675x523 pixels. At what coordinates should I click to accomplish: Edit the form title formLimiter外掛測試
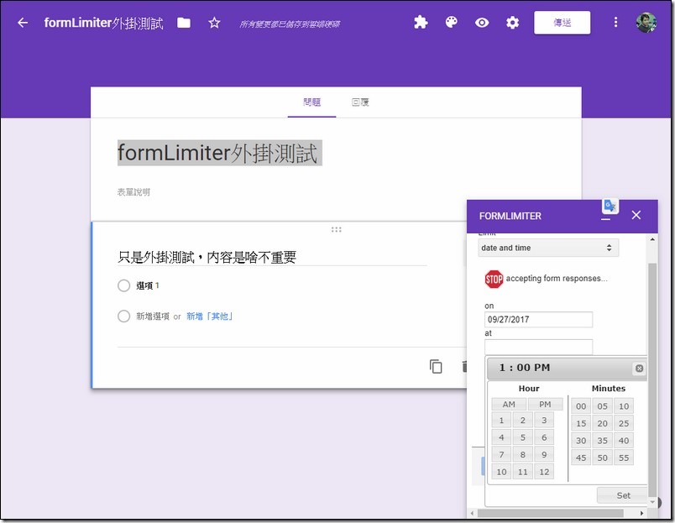coord(220,154)
